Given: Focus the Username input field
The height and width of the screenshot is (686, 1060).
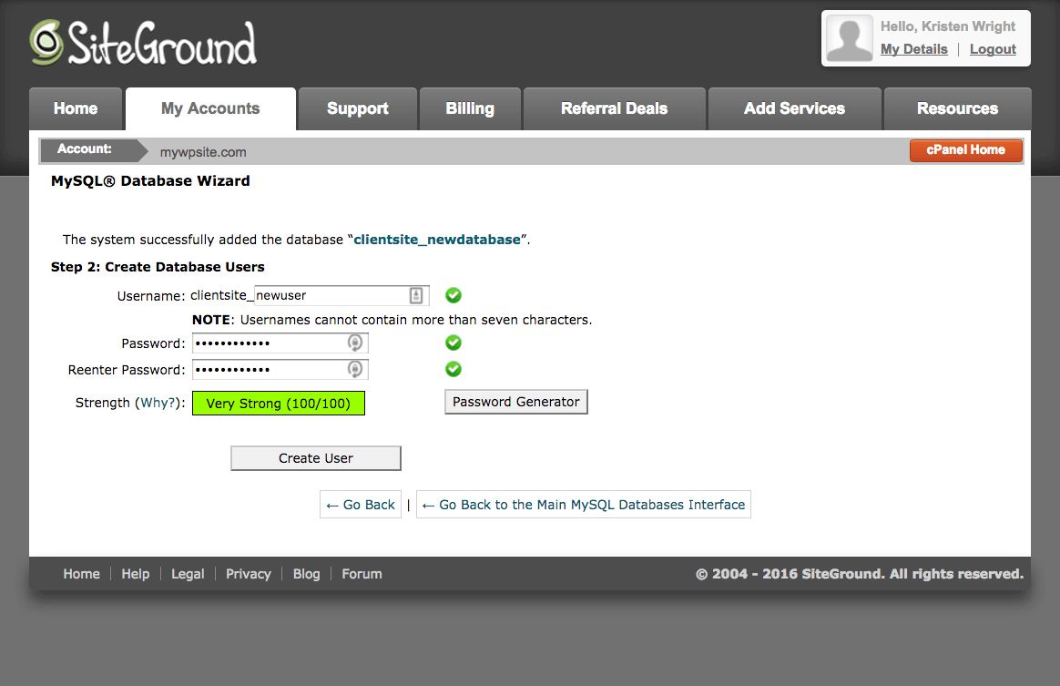Looking at the screenshot, I should [341, 296].
